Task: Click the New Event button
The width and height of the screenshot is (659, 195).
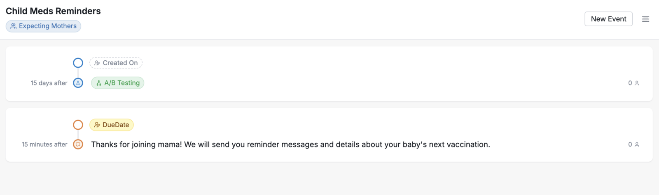Action: [x=608, y=19]
